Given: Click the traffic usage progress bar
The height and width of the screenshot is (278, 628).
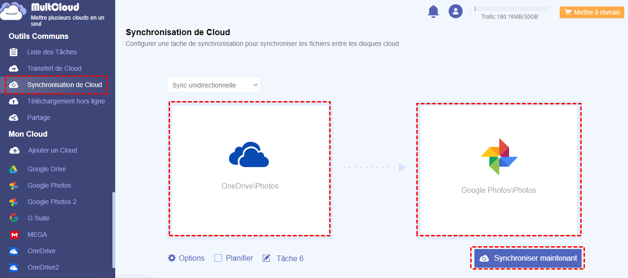Looking at the screenshot, I should (512, 9).
